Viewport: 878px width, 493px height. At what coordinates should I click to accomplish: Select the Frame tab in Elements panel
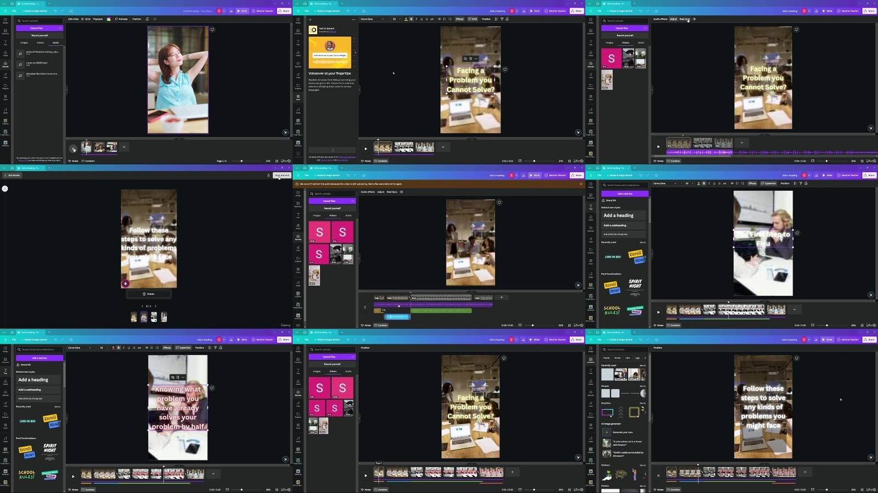pyautogui.click(x=606, y=358)
